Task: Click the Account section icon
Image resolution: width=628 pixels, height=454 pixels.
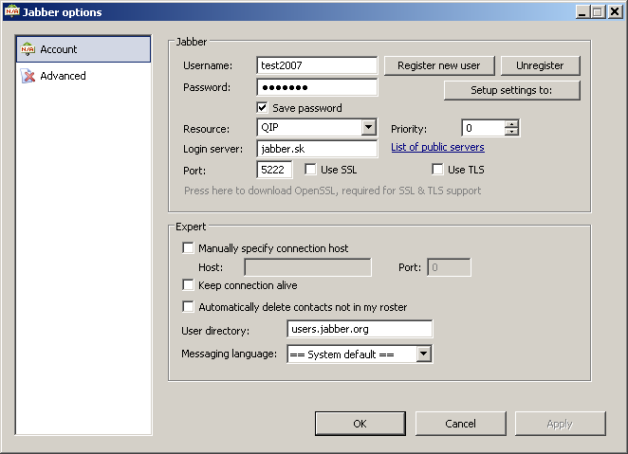Action: click(28, 49)
